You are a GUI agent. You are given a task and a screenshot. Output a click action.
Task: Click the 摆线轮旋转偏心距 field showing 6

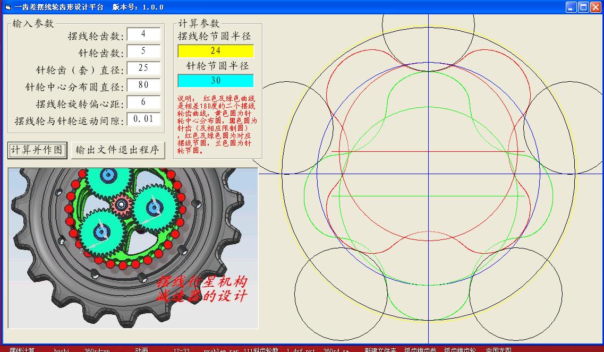coord(143,102)
